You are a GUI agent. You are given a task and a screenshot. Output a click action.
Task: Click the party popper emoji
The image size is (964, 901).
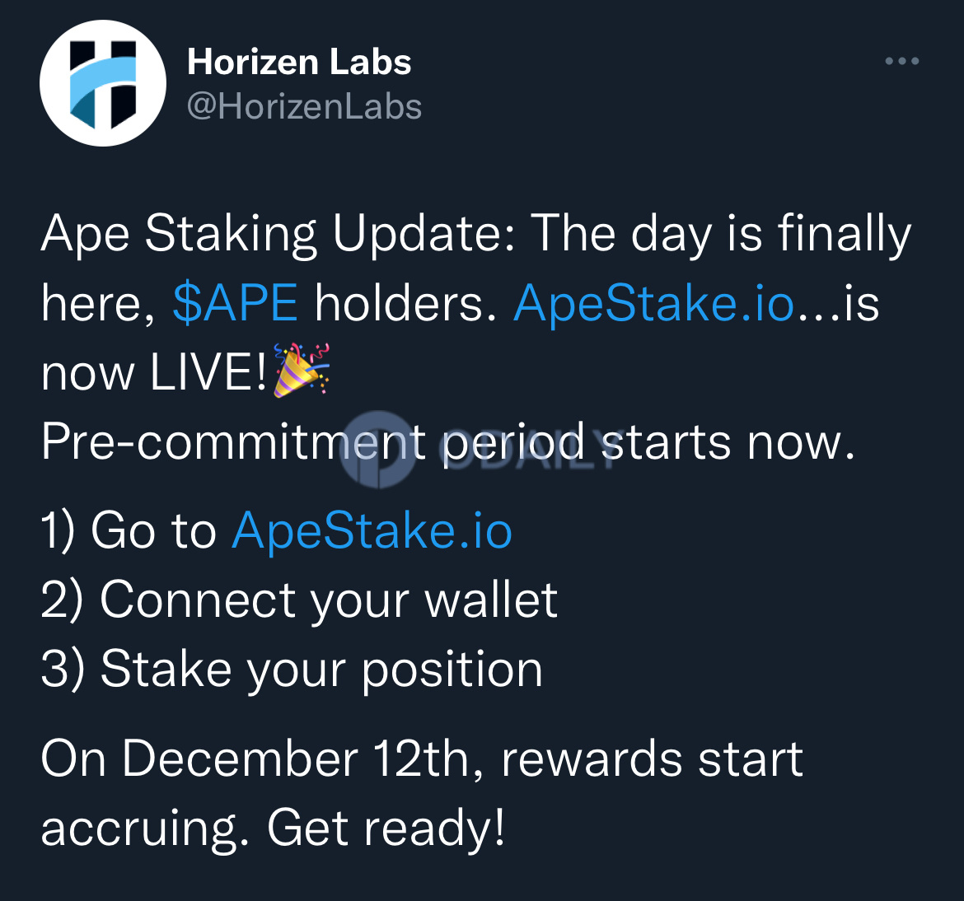pyautogui.click(x=301, y=371)
